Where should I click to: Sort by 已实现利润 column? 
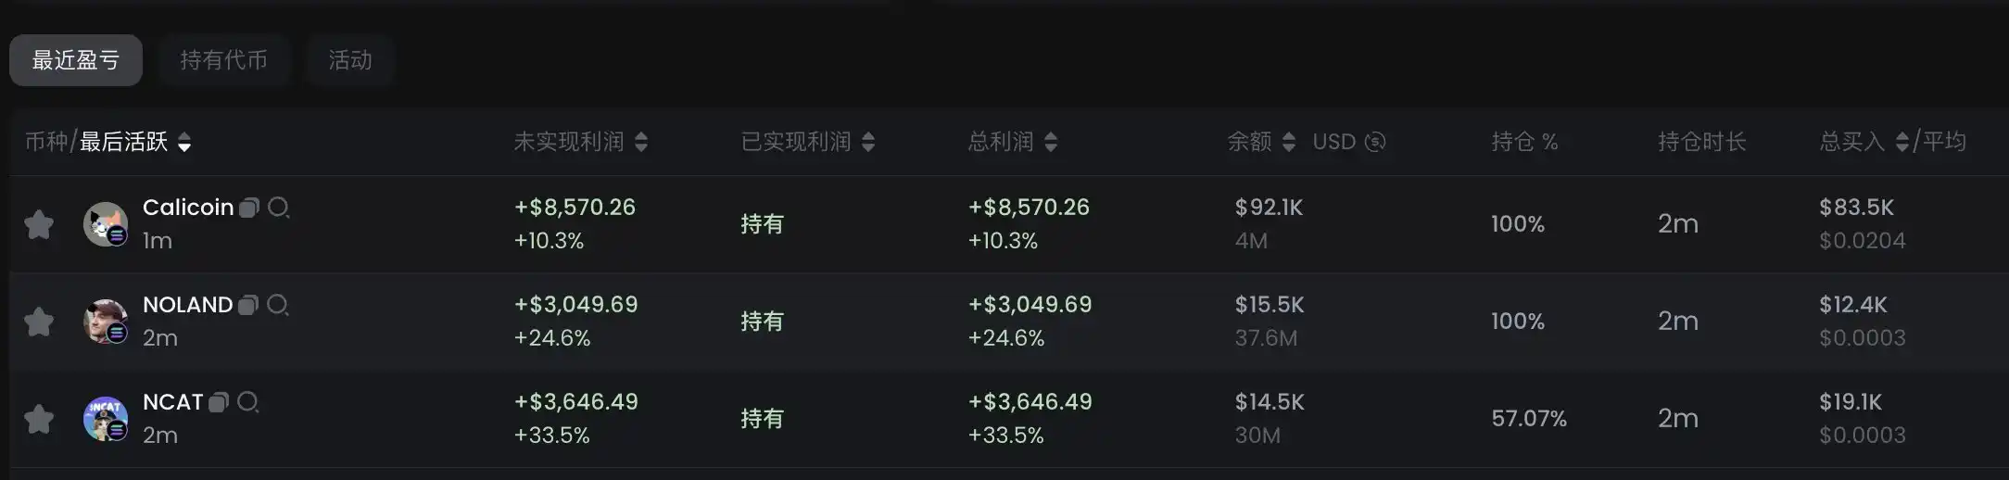(x=868, y=142)
